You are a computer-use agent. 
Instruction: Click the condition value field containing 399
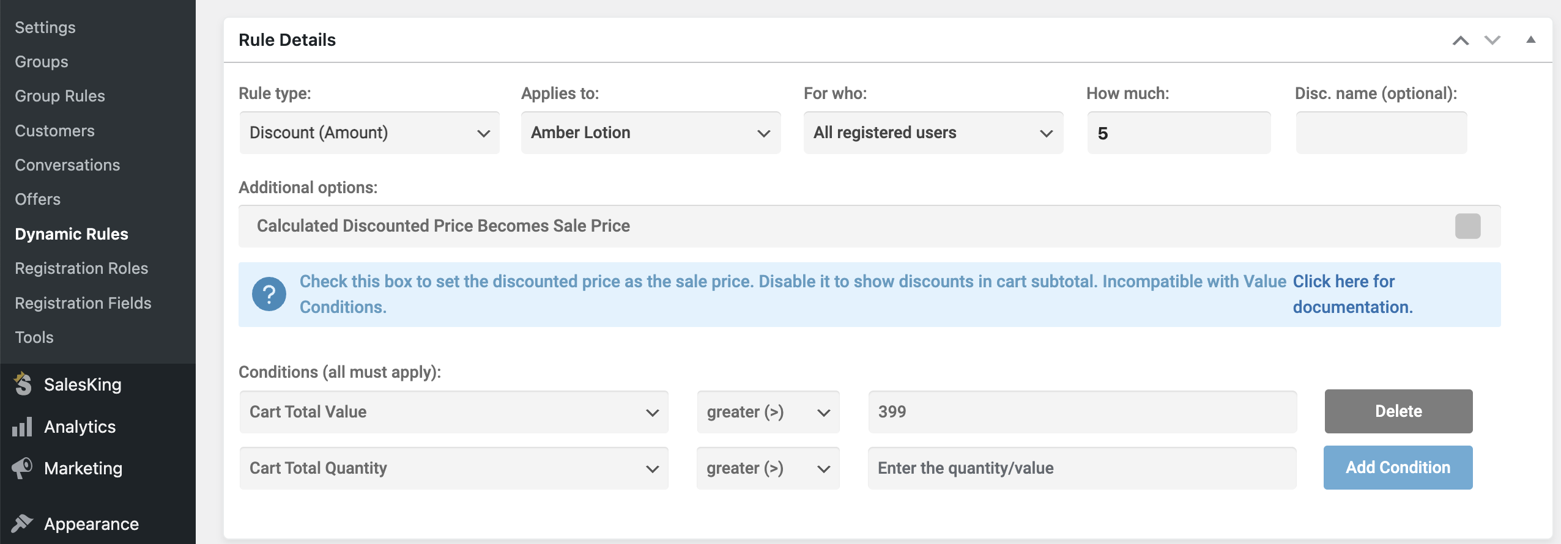[1083, 412]
